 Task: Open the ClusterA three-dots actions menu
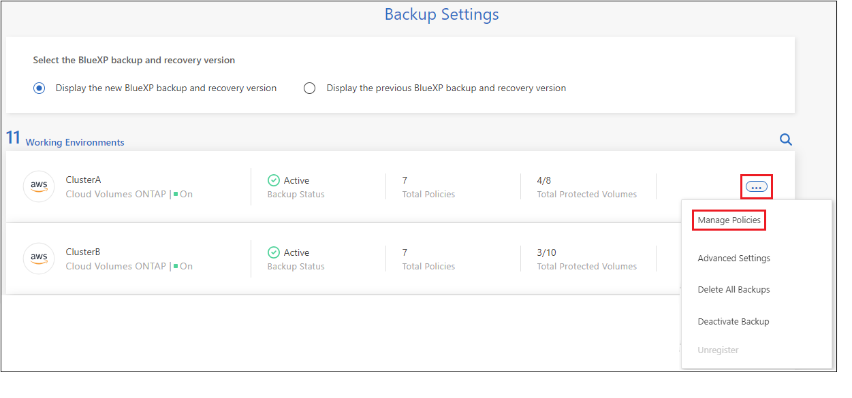[x=756, y=186]
